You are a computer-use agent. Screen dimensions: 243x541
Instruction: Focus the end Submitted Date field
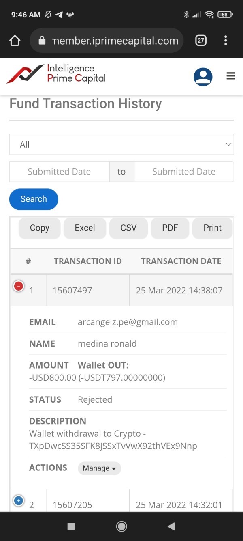click(183, 172)
